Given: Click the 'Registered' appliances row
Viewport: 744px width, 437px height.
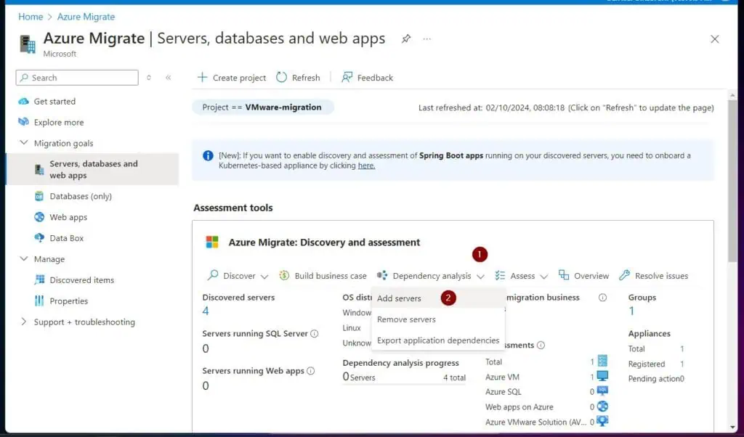Looking at the screenshot, I should coord(656,364).
